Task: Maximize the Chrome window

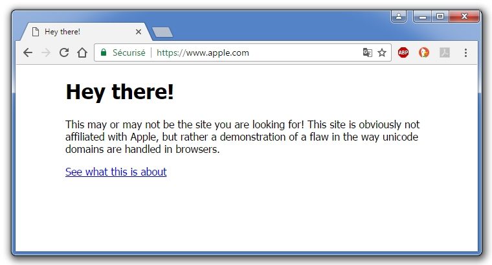Action: [x=440, y=17]
